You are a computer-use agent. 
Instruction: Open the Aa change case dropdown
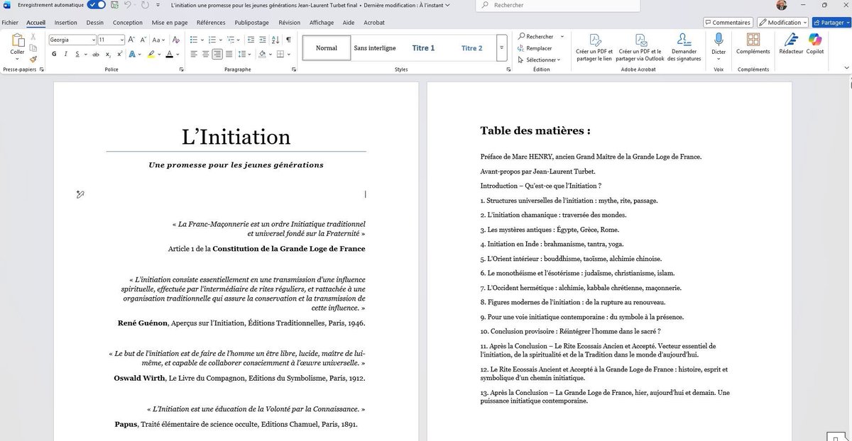pyautogui.click(x=159, y=40)
